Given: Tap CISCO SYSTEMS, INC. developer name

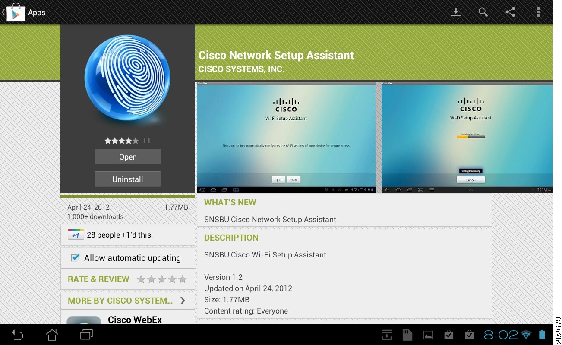Looking at the screenshot, I should point(241,69).
